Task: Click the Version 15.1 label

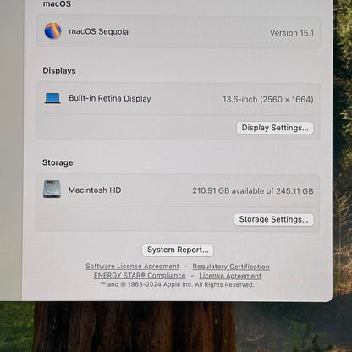Action: [292, 33]
